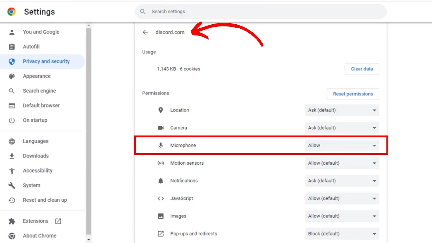Screen dimensions: 432x243
Task: Open the Location permission dropdown
Action: click(342, 110)
